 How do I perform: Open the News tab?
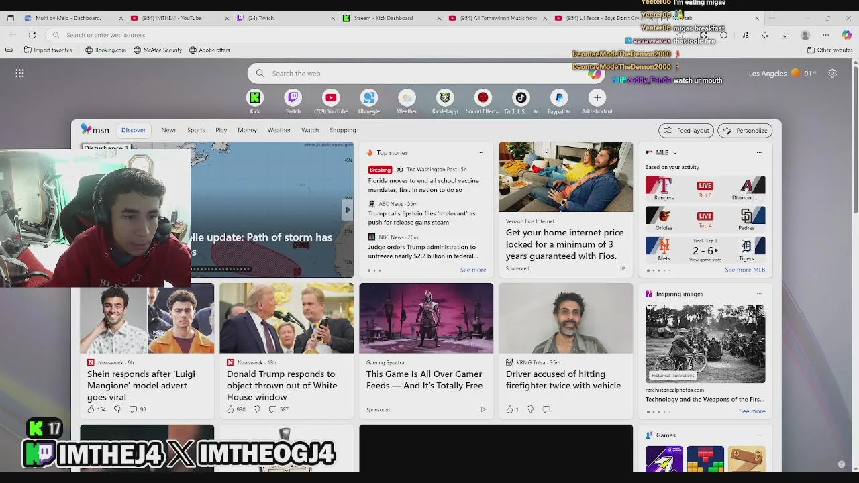168,130
